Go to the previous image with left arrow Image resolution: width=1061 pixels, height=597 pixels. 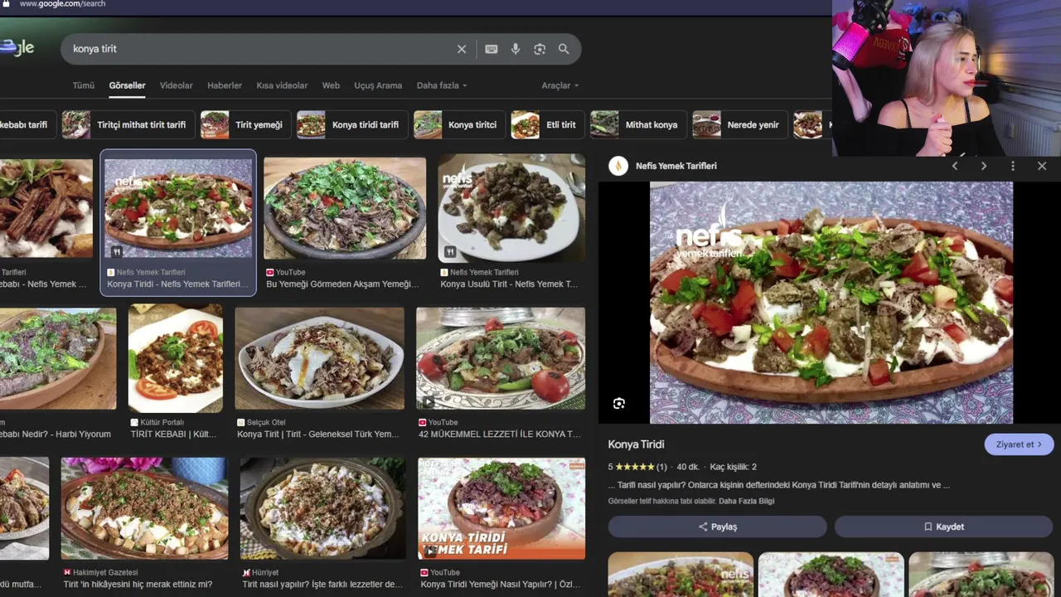[x=955, y=166]
